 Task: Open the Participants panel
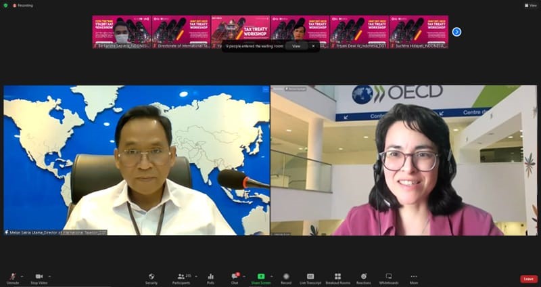[181, 278]
